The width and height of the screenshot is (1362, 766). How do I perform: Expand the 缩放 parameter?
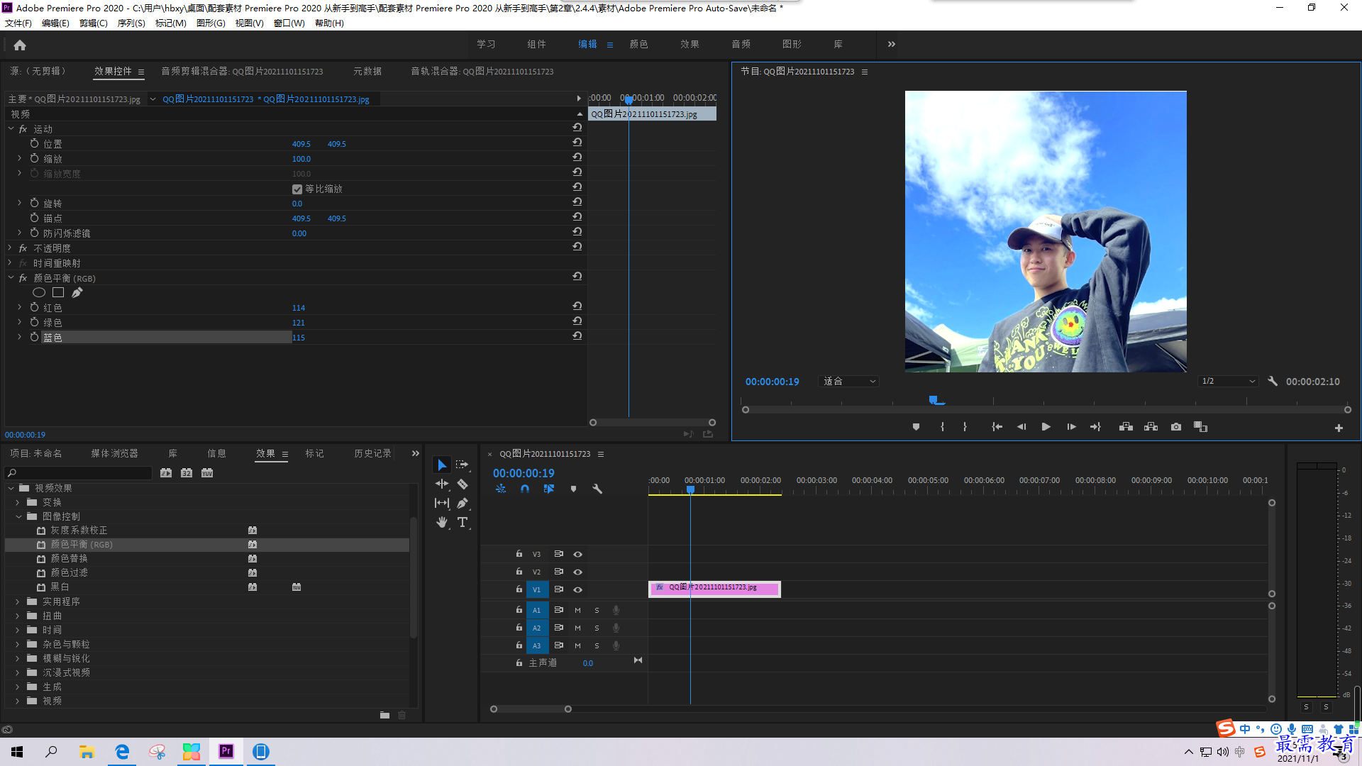(x=20, y=158)
